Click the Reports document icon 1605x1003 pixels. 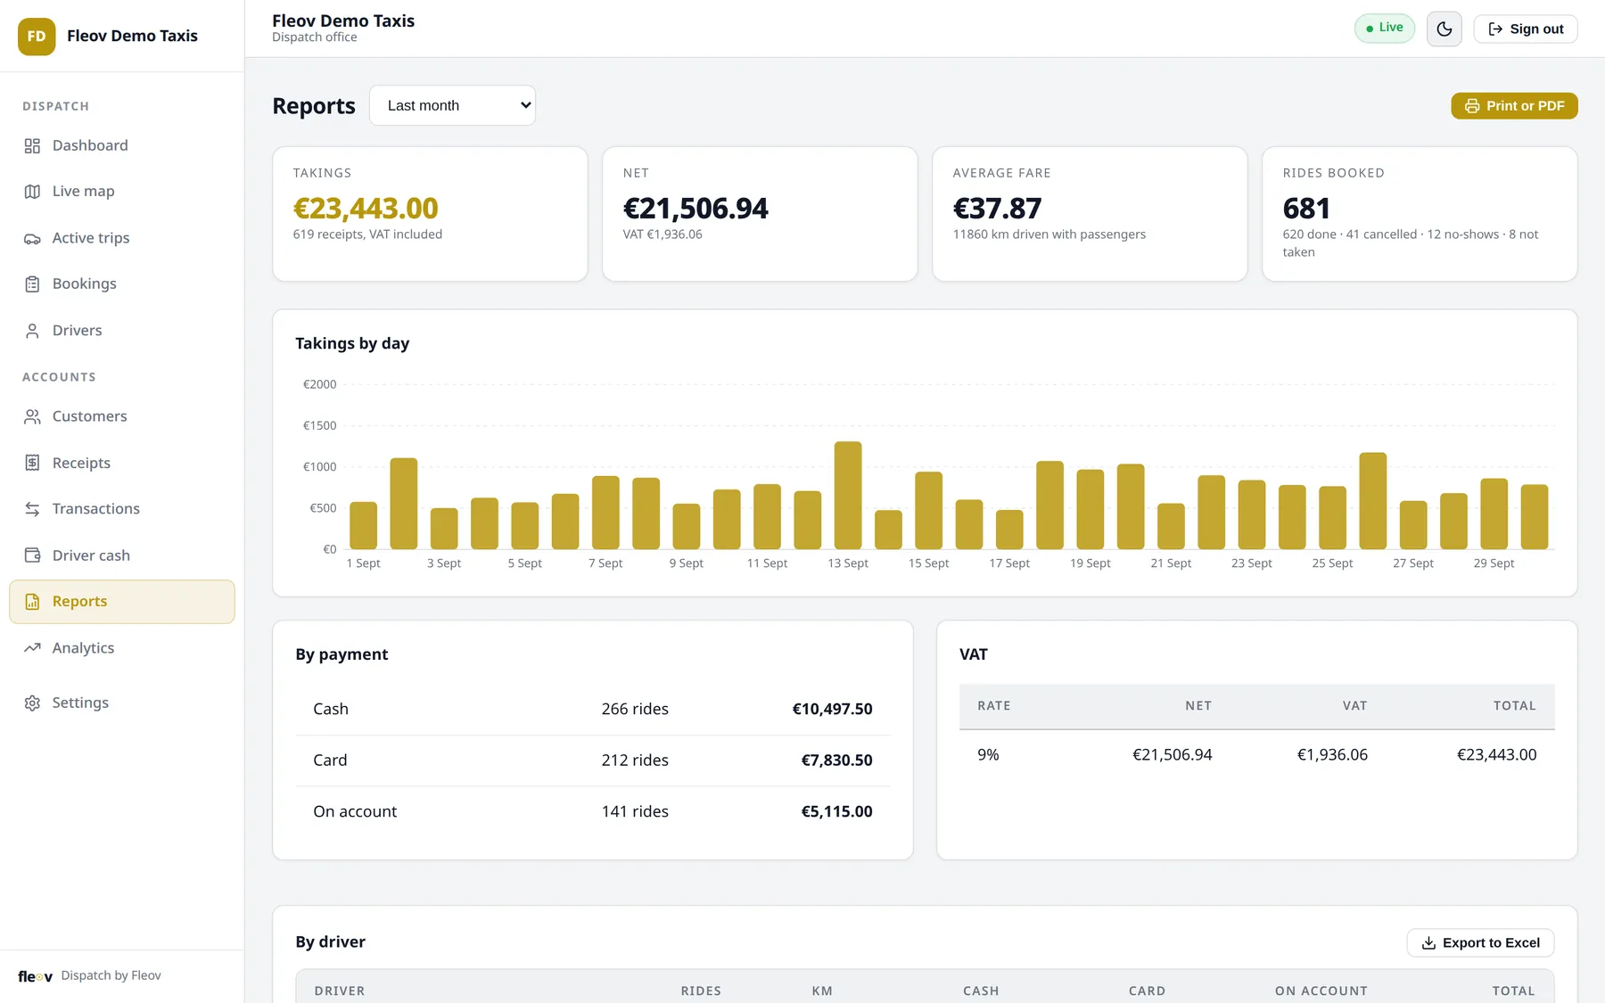(x=32, y=602)
